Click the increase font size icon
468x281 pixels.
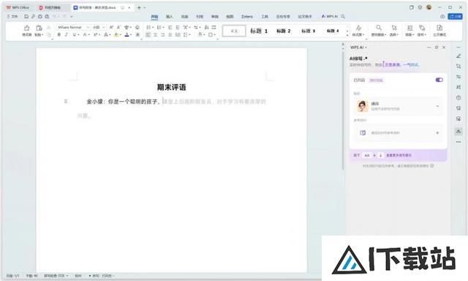111,27
